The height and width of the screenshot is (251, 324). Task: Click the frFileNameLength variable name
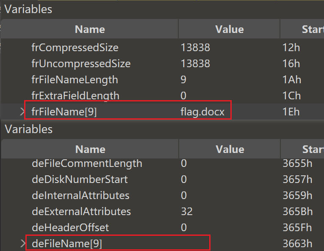(x=75, y=80)
